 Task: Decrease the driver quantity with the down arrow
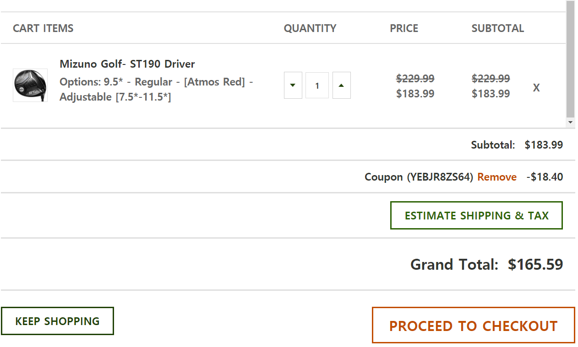pyautogui.click(x=293, y=85)
